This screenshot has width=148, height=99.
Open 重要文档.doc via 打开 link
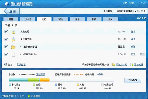(x=133, y=54)
